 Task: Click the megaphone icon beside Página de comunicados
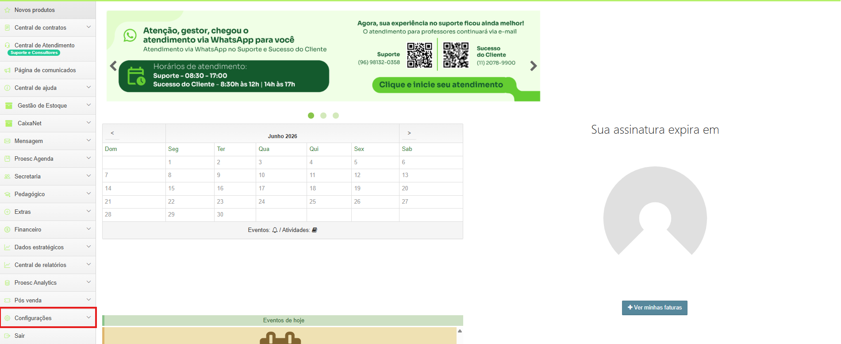[x=7, y=70]
